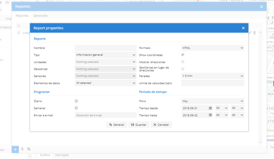
Task: Close the Reportes window
Action: 262,6
